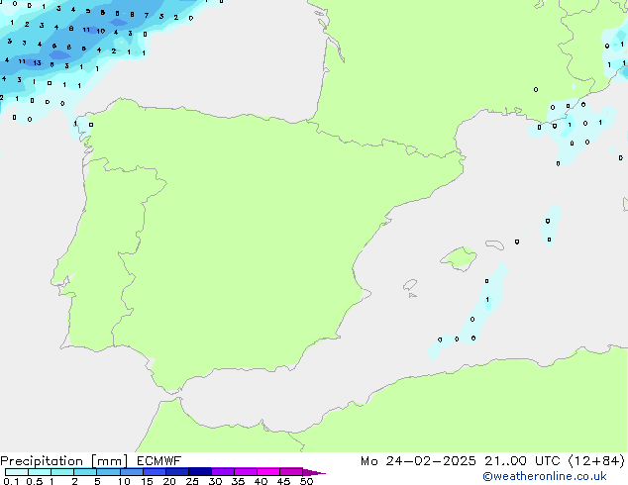Click the legend label '35'
Image resolution: width=628 pixels, height=485 pixels.
(x=238, y=481)
